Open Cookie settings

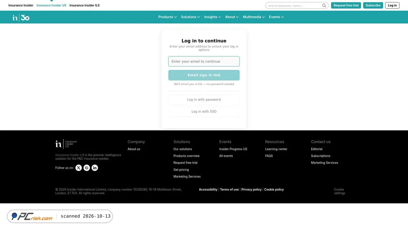[x=339, y=191]
